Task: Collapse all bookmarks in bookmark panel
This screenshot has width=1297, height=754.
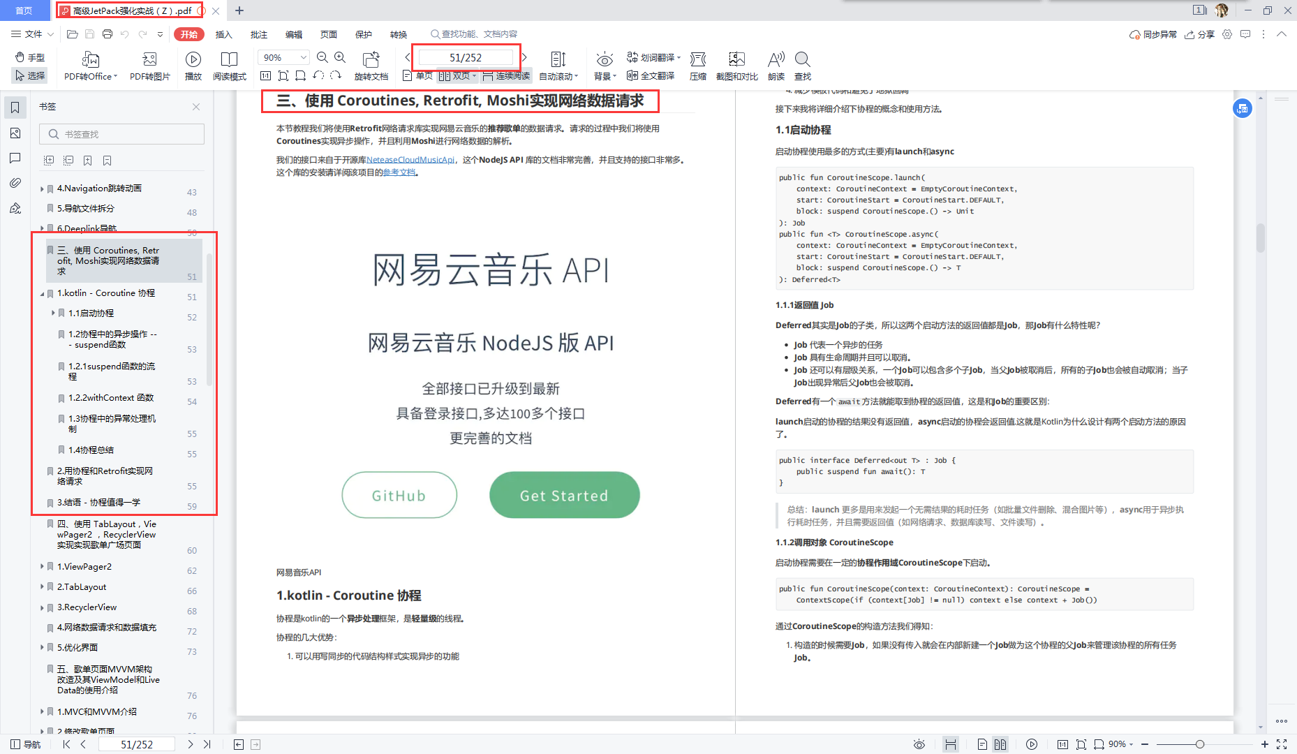Action: point(68,161)
